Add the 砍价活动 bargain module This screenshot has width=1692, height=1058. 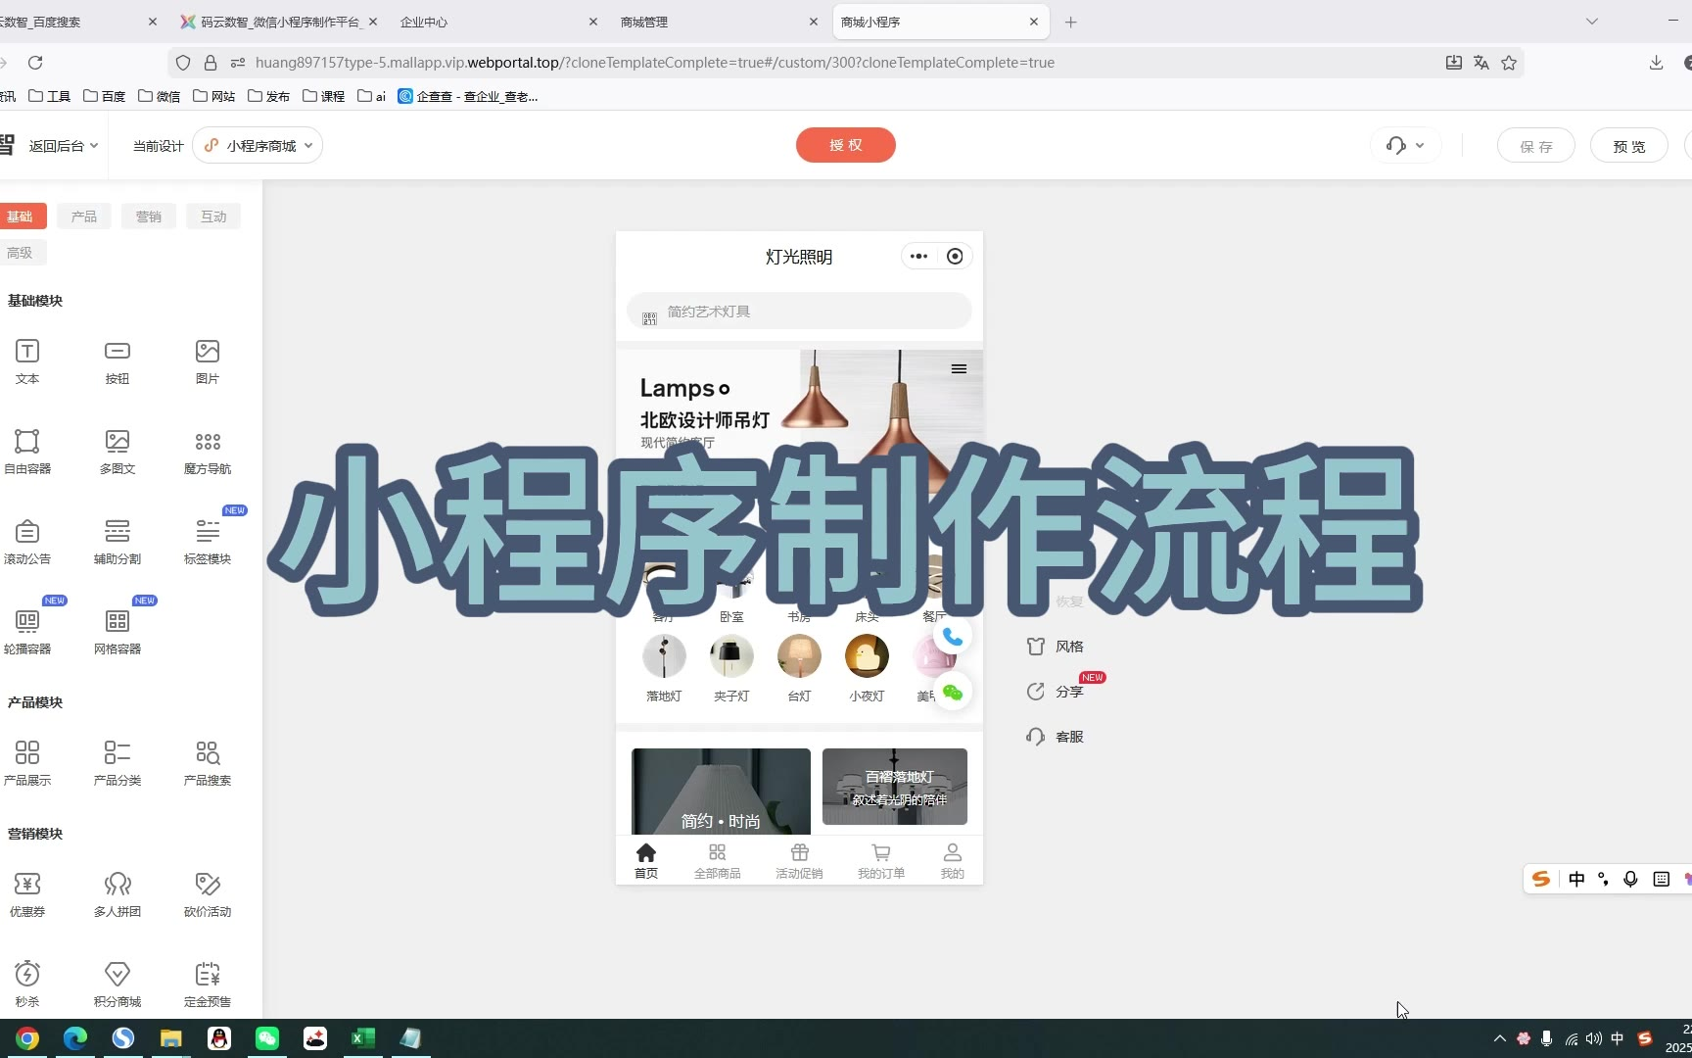[208, 894]
